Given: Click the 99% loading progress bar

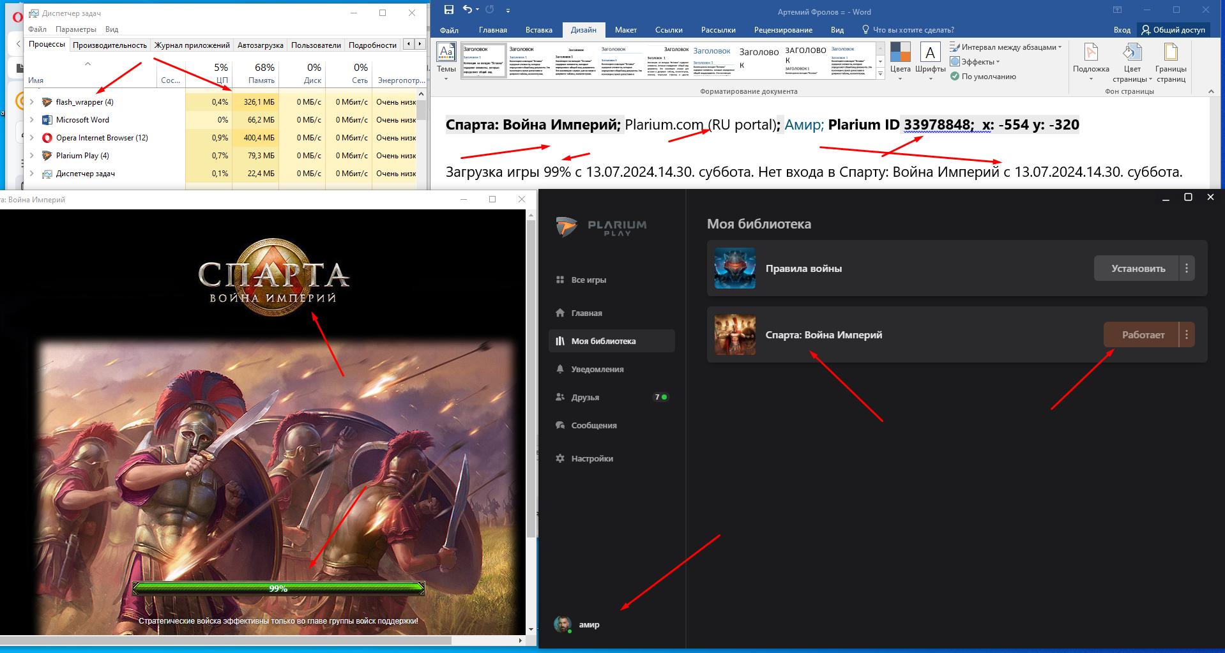Looking at the screenshot, I should [x=278, y=588].
